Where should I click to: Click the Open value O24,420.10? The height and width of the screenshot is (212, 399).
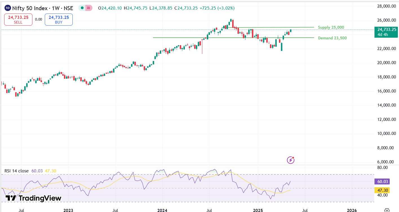pos(110,8)
